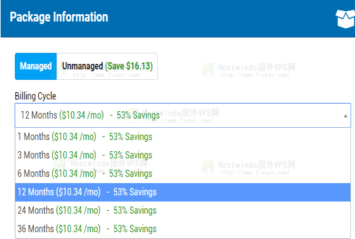Collapse the Billing Cycle dropdown arrow
The height and width of the screenshot is (239, 355).
click(x=345, y=116)
